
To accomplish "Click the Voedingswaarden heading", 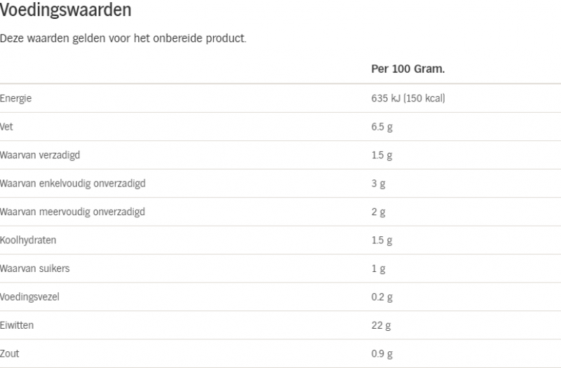I will 65,10.
